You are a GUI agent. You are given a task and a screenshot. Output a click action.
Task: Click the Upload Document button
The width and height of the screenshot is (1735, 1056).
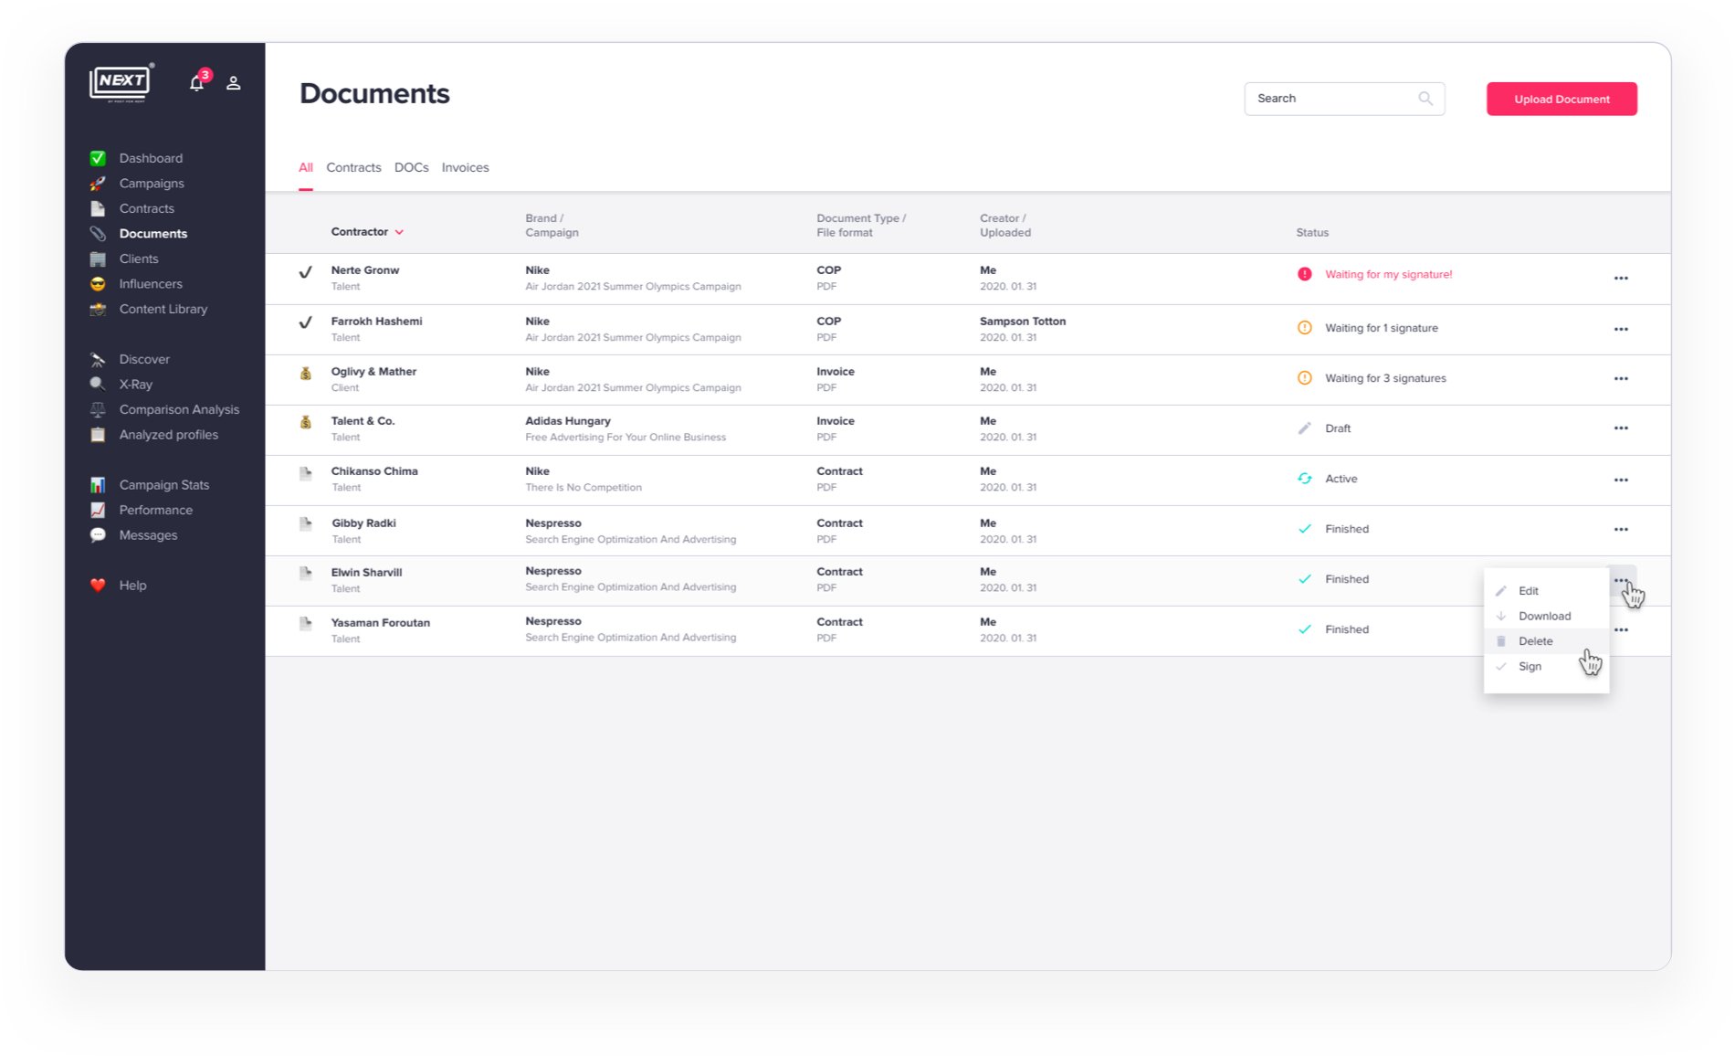1561,99
